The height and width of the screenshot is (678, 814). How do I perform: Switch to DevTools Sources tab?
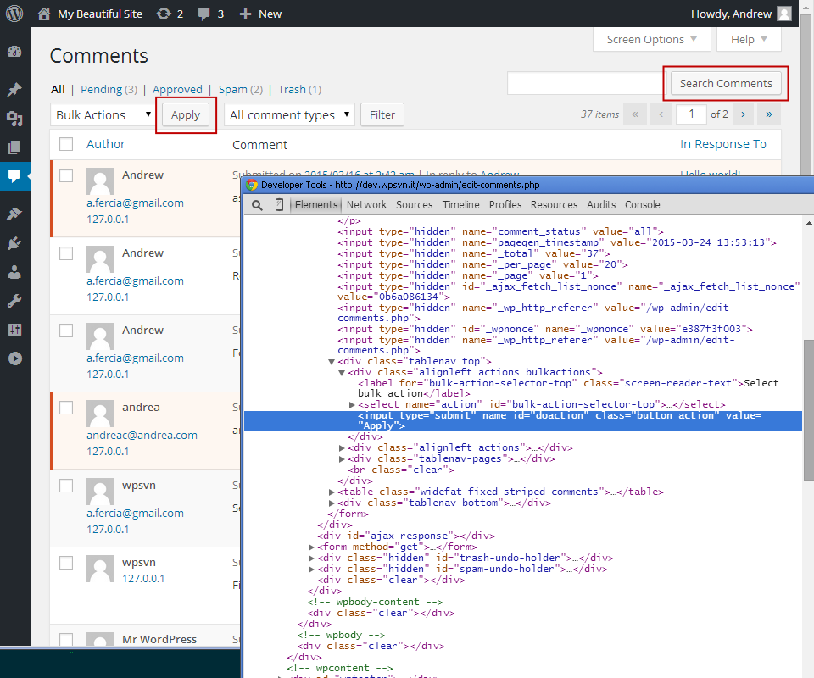(415, 205)
